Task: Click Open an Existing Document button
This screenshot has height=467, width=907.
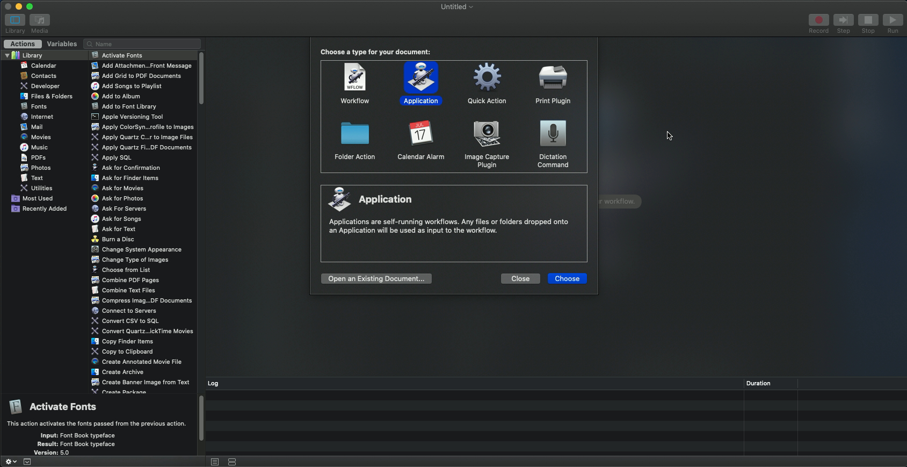Action: click(x=376, y=278)
